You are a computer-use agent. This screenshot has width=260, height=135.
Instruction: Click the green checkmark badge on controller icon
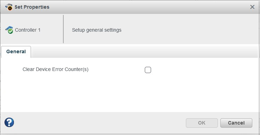click(x=10, y=31)
